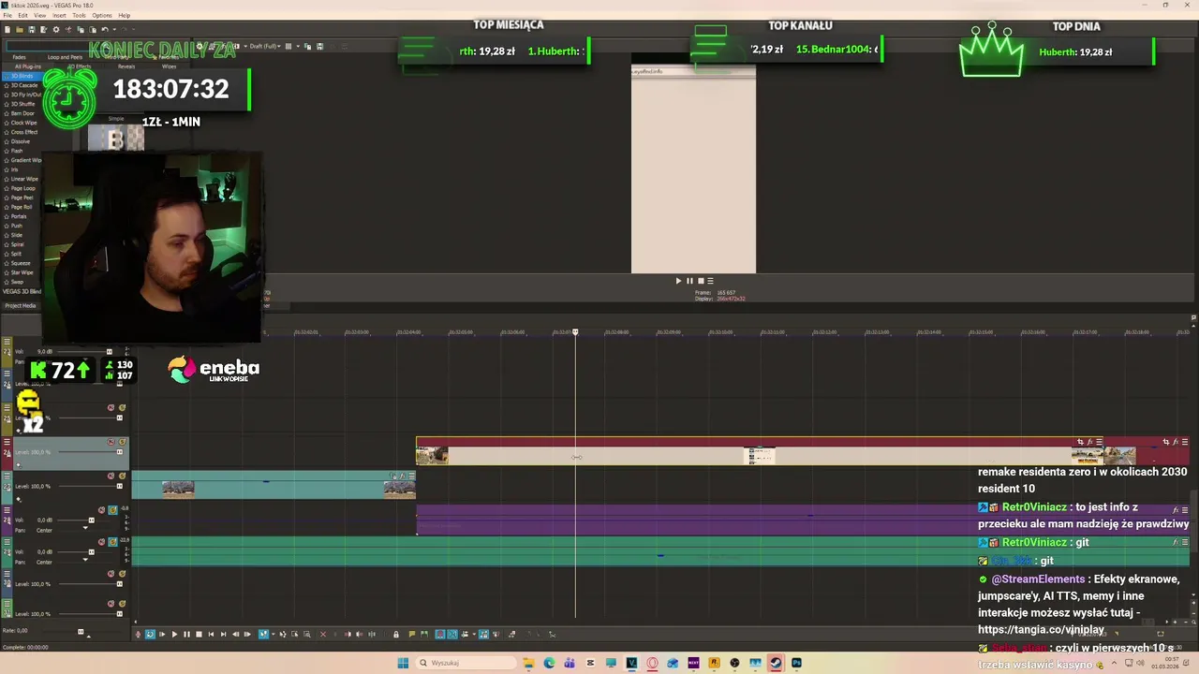Select the Page Roll transition
This screenshot has height=674, width=1199.
pyautogui.click(x=22, y=207)
